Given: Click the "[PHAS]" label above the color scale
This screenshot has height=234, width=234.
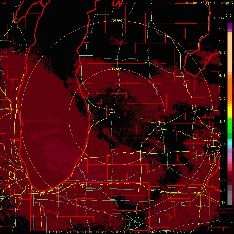Looking at the screenshot, I should click(x=220, y=18).
